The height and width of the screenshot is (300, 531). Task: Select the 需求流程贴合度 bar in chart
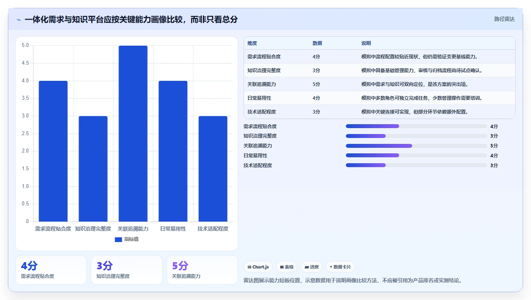coord(53,151)
